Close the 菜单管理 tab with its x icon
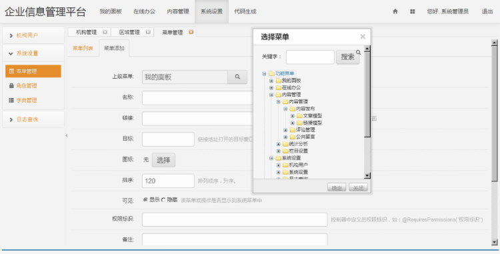This screenshot has height=254, width=500. coord(191,32)
